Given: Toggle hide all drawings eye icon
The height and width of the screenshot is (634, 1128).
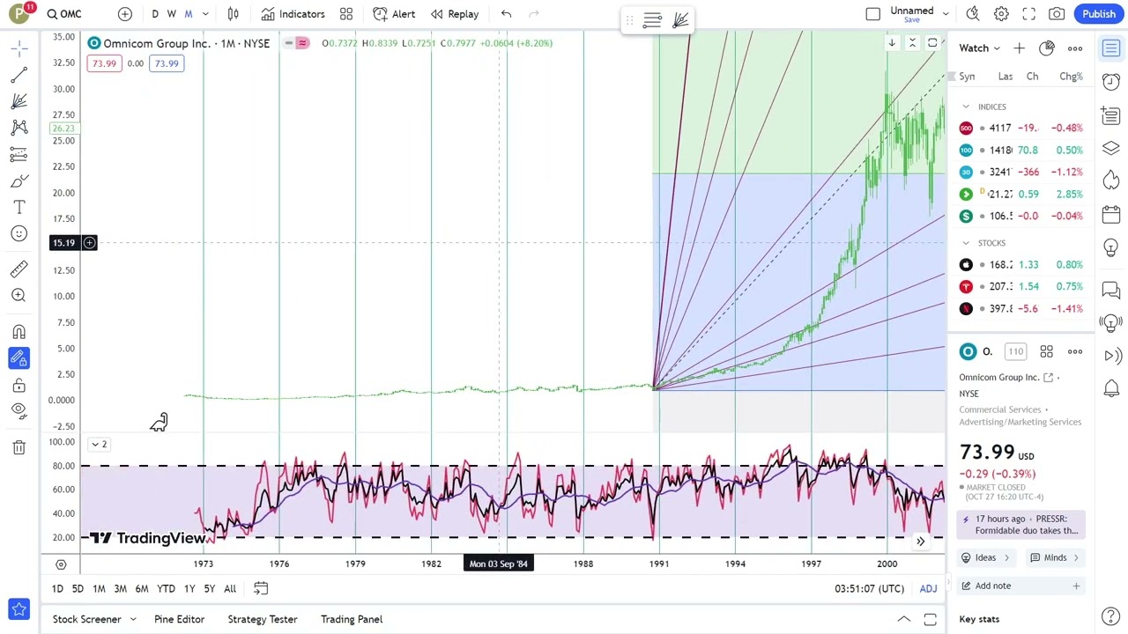Looking at the screenshot, I should (x=19, y=410).
